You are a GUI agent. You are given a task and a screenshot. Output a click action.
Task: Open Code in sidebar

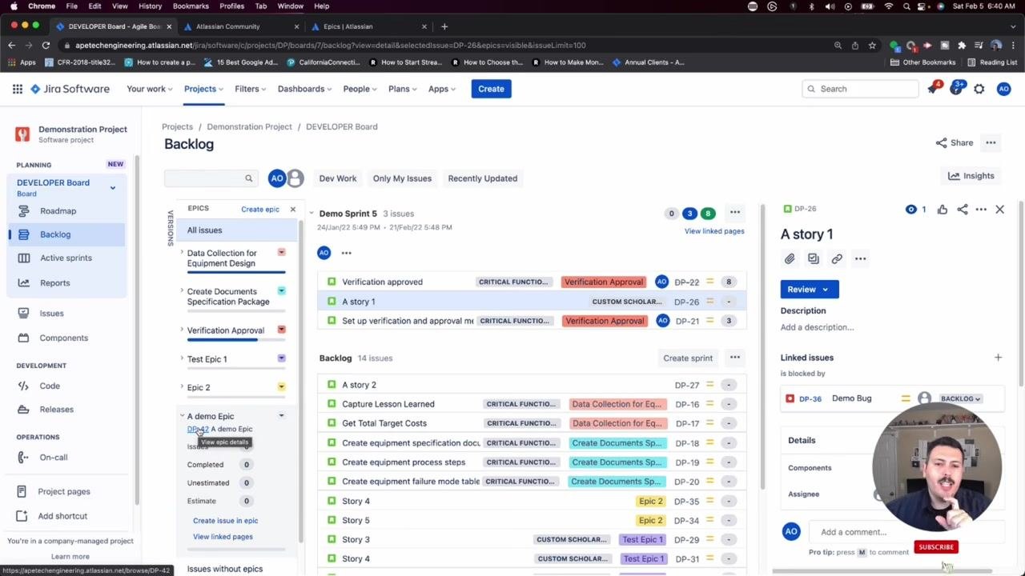coord(50,386)
